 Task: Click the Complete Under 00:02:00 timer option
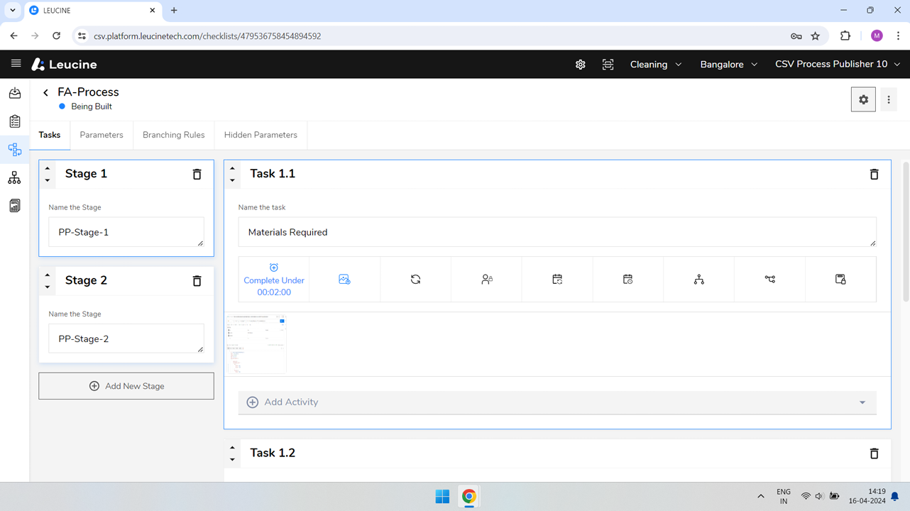click(x=274, y=280)
